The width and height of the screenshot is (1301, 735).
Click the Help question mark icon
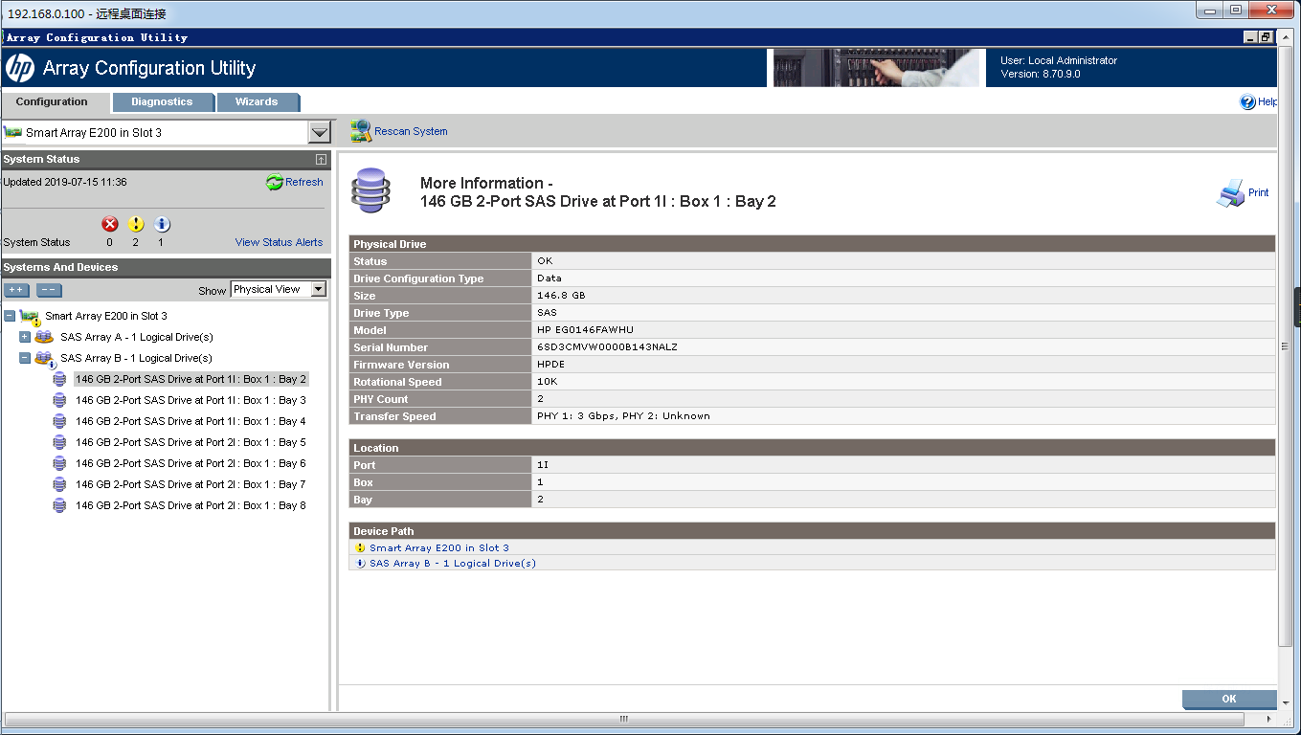click(x=1247, y=101)
